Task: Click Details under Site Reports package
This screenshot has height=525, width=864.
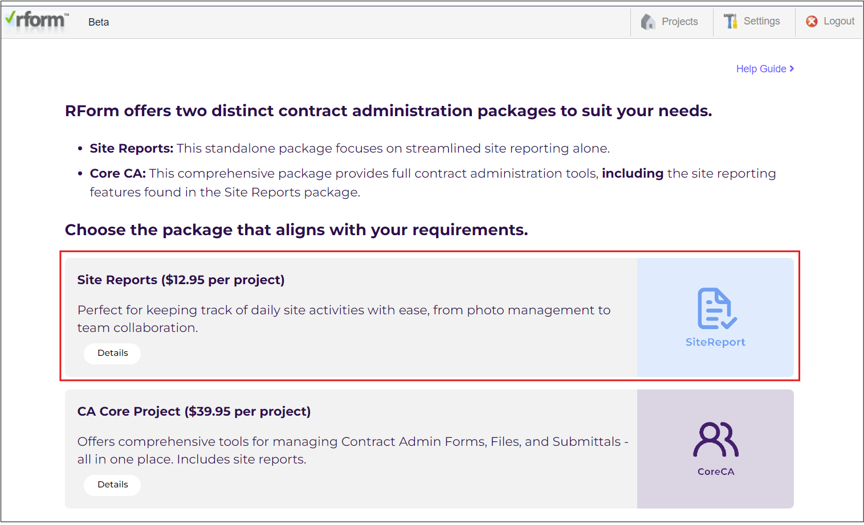Action: (112, 353)
